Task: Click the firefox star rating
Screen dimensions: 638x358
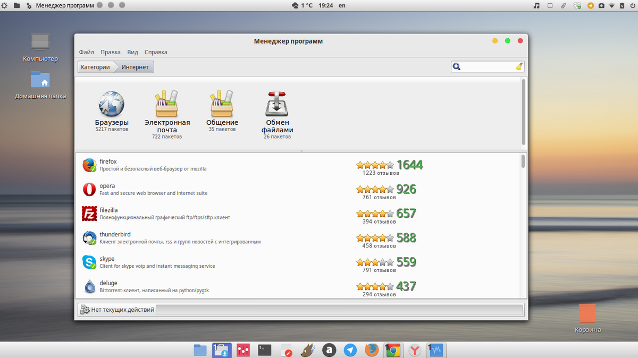Action: [x=375, y=165]
